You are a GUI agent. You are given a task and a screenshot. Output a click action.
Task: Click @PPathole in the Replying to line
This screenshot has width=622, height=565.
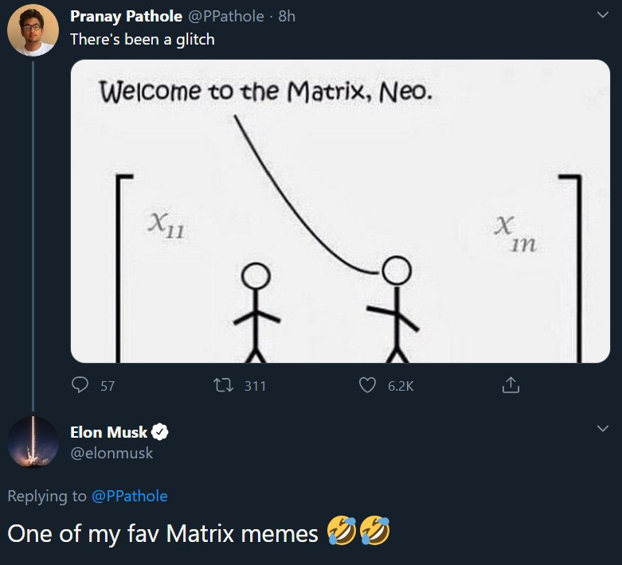point(130,496)
